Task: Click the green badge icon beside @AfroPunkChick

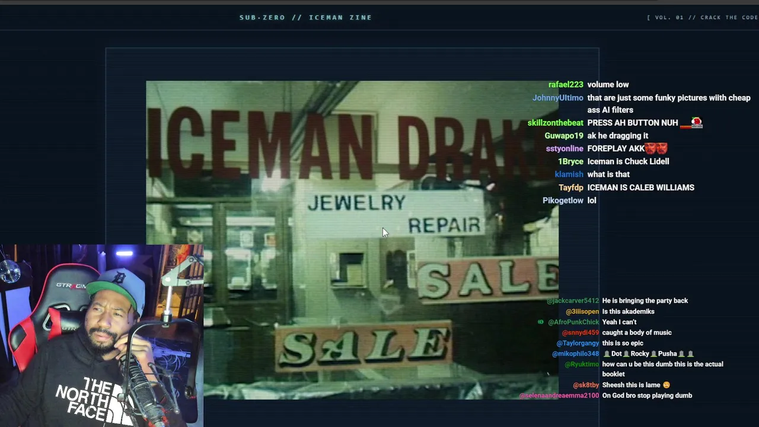Action: pos(540,322)
